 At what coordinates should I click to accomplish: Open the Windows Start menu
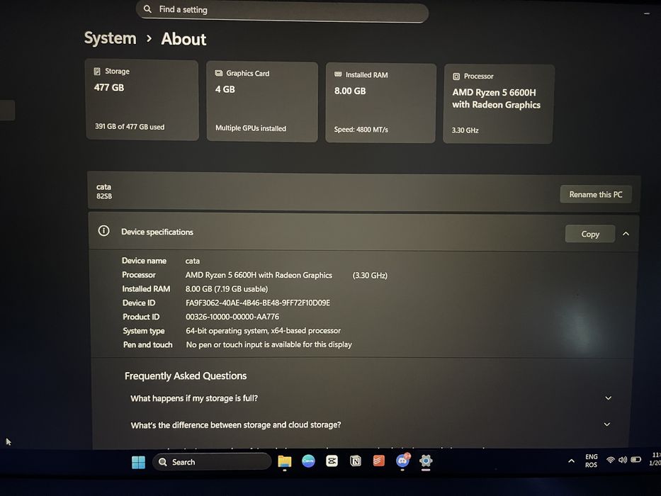(x=138, y=462)
